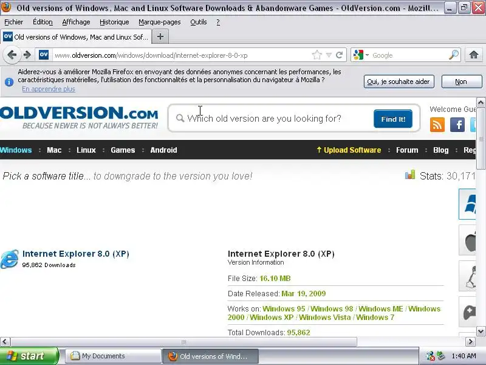Click the horizontal scrollbar right arrow

coord(470,342)
